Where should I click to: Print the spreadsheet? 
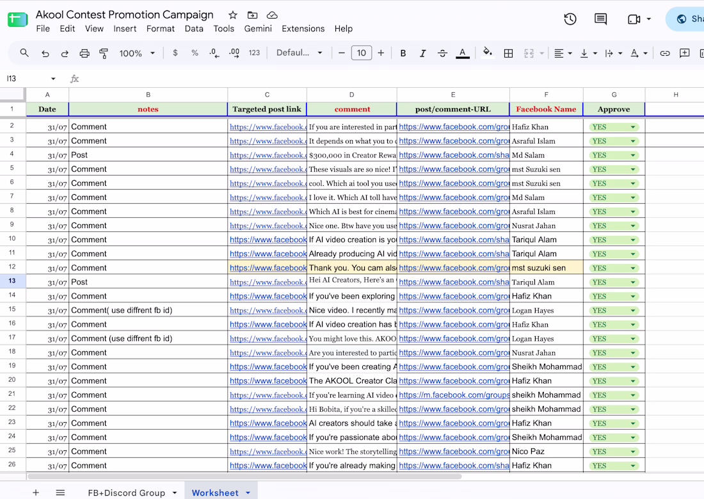click(84, 53)
